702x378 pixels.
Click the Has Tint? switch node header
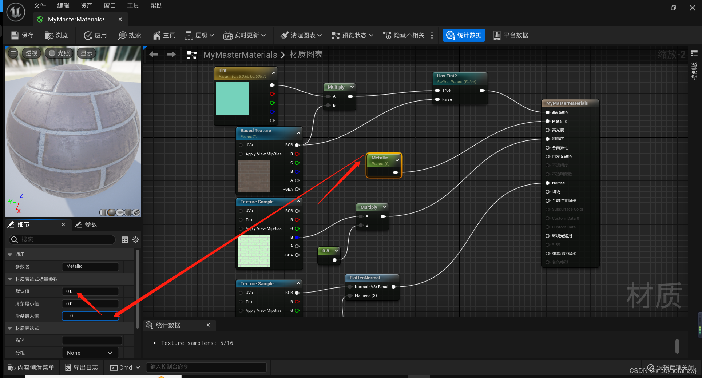coord(460,79)
